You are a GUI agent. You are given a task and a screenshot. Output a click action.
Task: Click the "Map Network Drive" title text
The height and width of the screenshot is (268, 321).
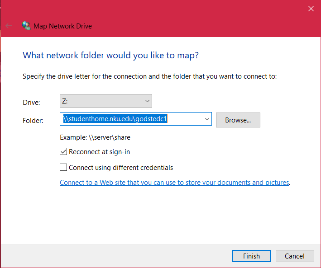click(x=62, y=26)
